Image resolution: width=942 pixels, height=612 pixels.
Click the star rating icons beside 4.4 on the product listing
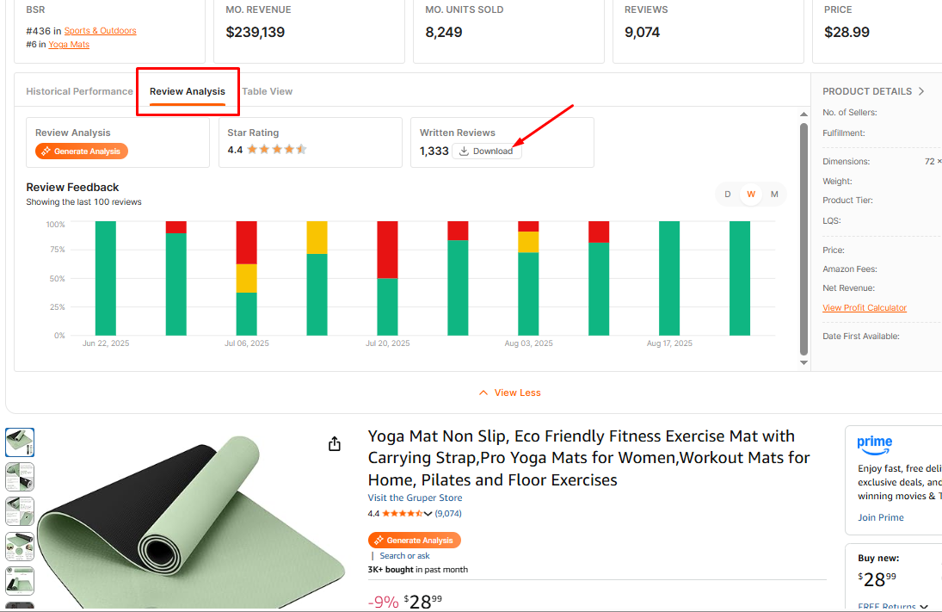401,514
